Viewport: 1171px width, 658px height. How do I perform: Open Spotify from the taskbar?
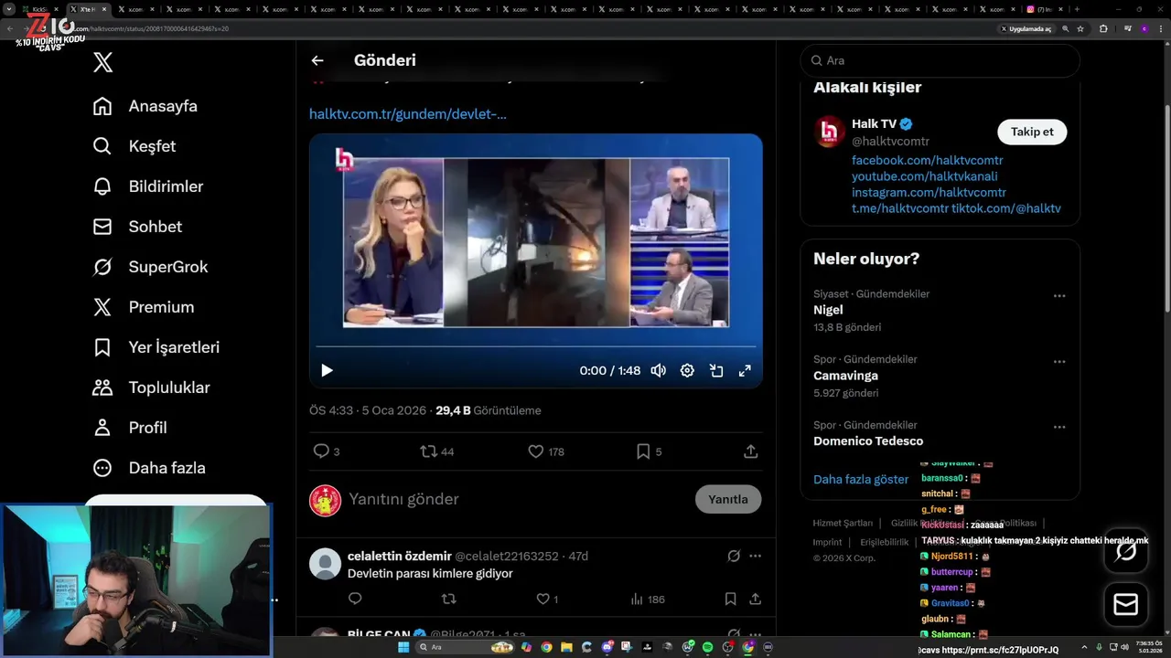coord(707,647)
